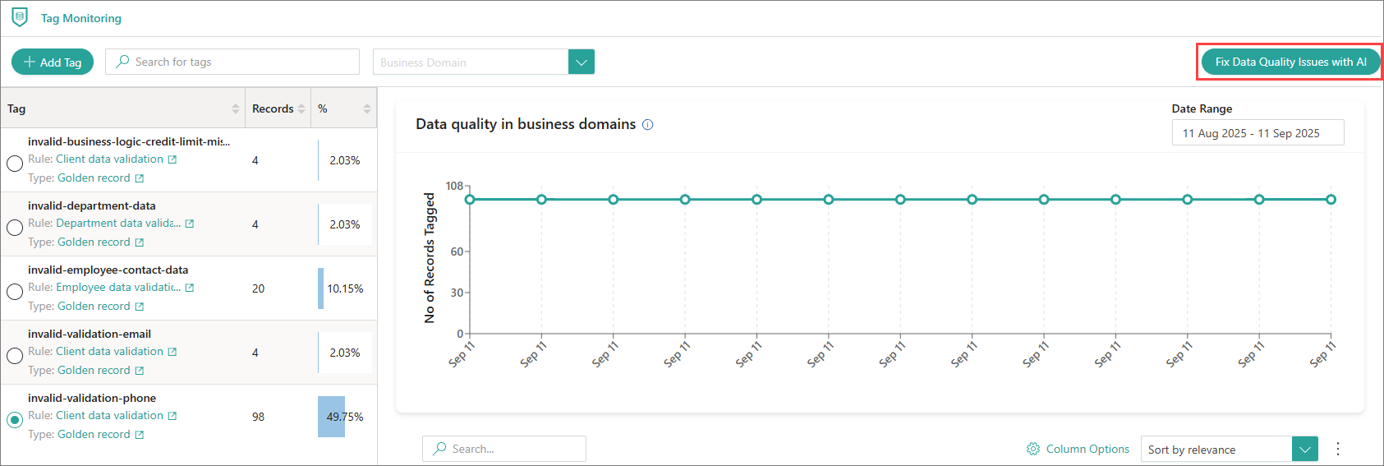
Task: Click the 49.75% blue percentage bar
Action: (x=331, y=417)
